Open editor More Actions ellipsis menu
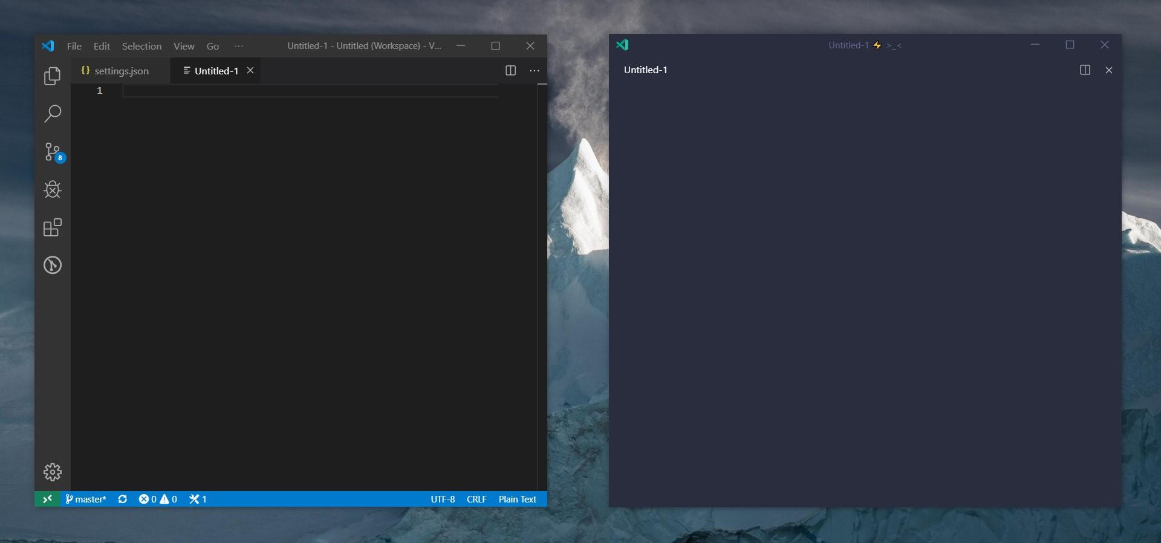Screen dimensions: 1161x543 point(535,71)
